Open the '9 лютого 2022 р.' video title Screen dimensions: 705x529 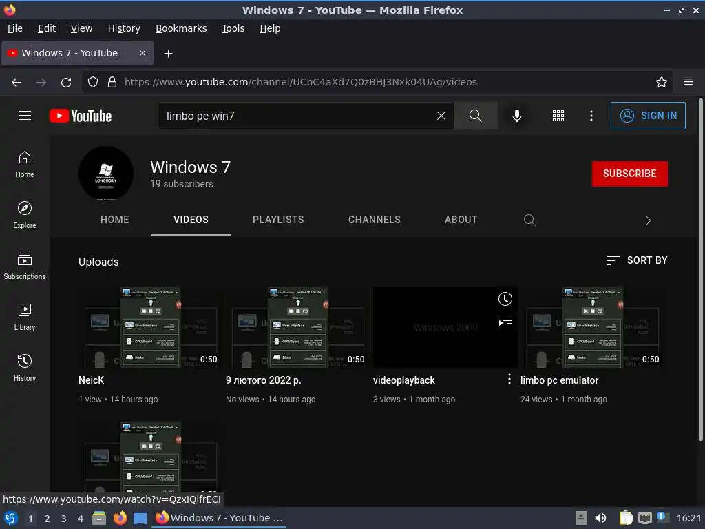point(264,380)
